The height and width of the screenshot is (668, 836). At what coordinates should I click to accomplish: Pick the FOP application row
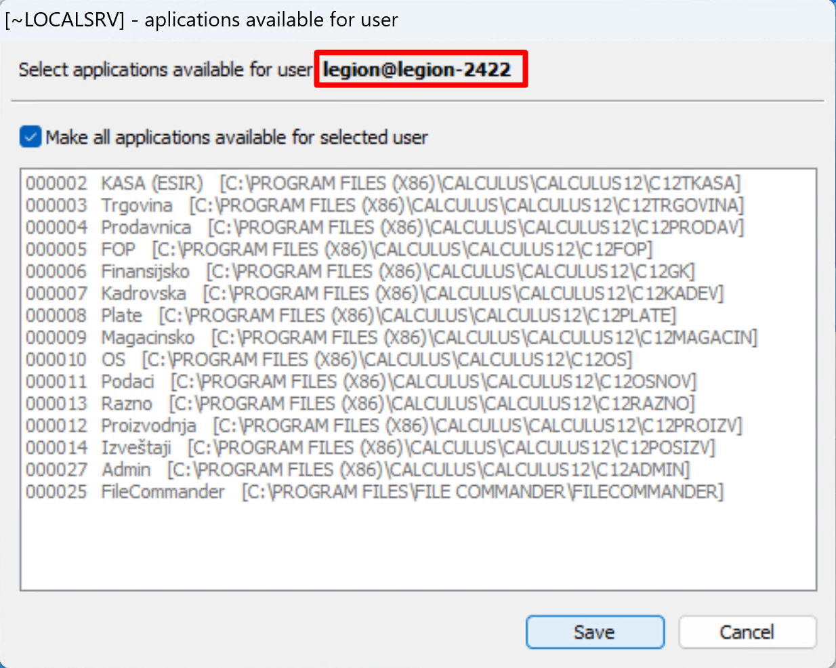tap(339, 249)
